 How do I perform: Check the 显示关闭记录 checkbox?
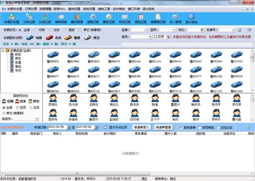106,127
